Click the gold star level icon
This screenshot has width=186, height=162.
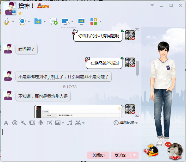[20, 13]
